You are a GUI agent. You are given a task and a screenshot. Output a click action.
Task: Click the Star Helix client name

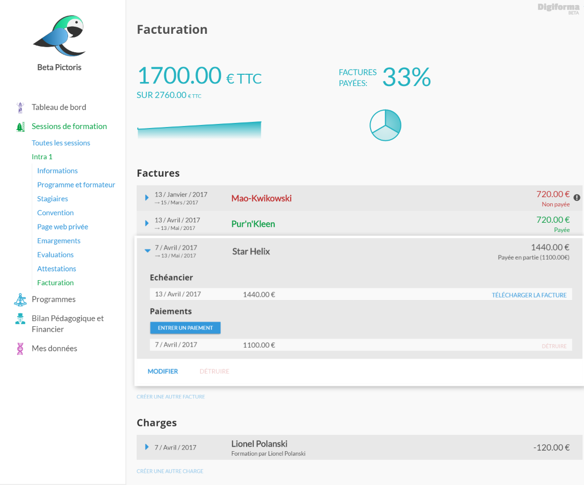click(x=251, y=251)
